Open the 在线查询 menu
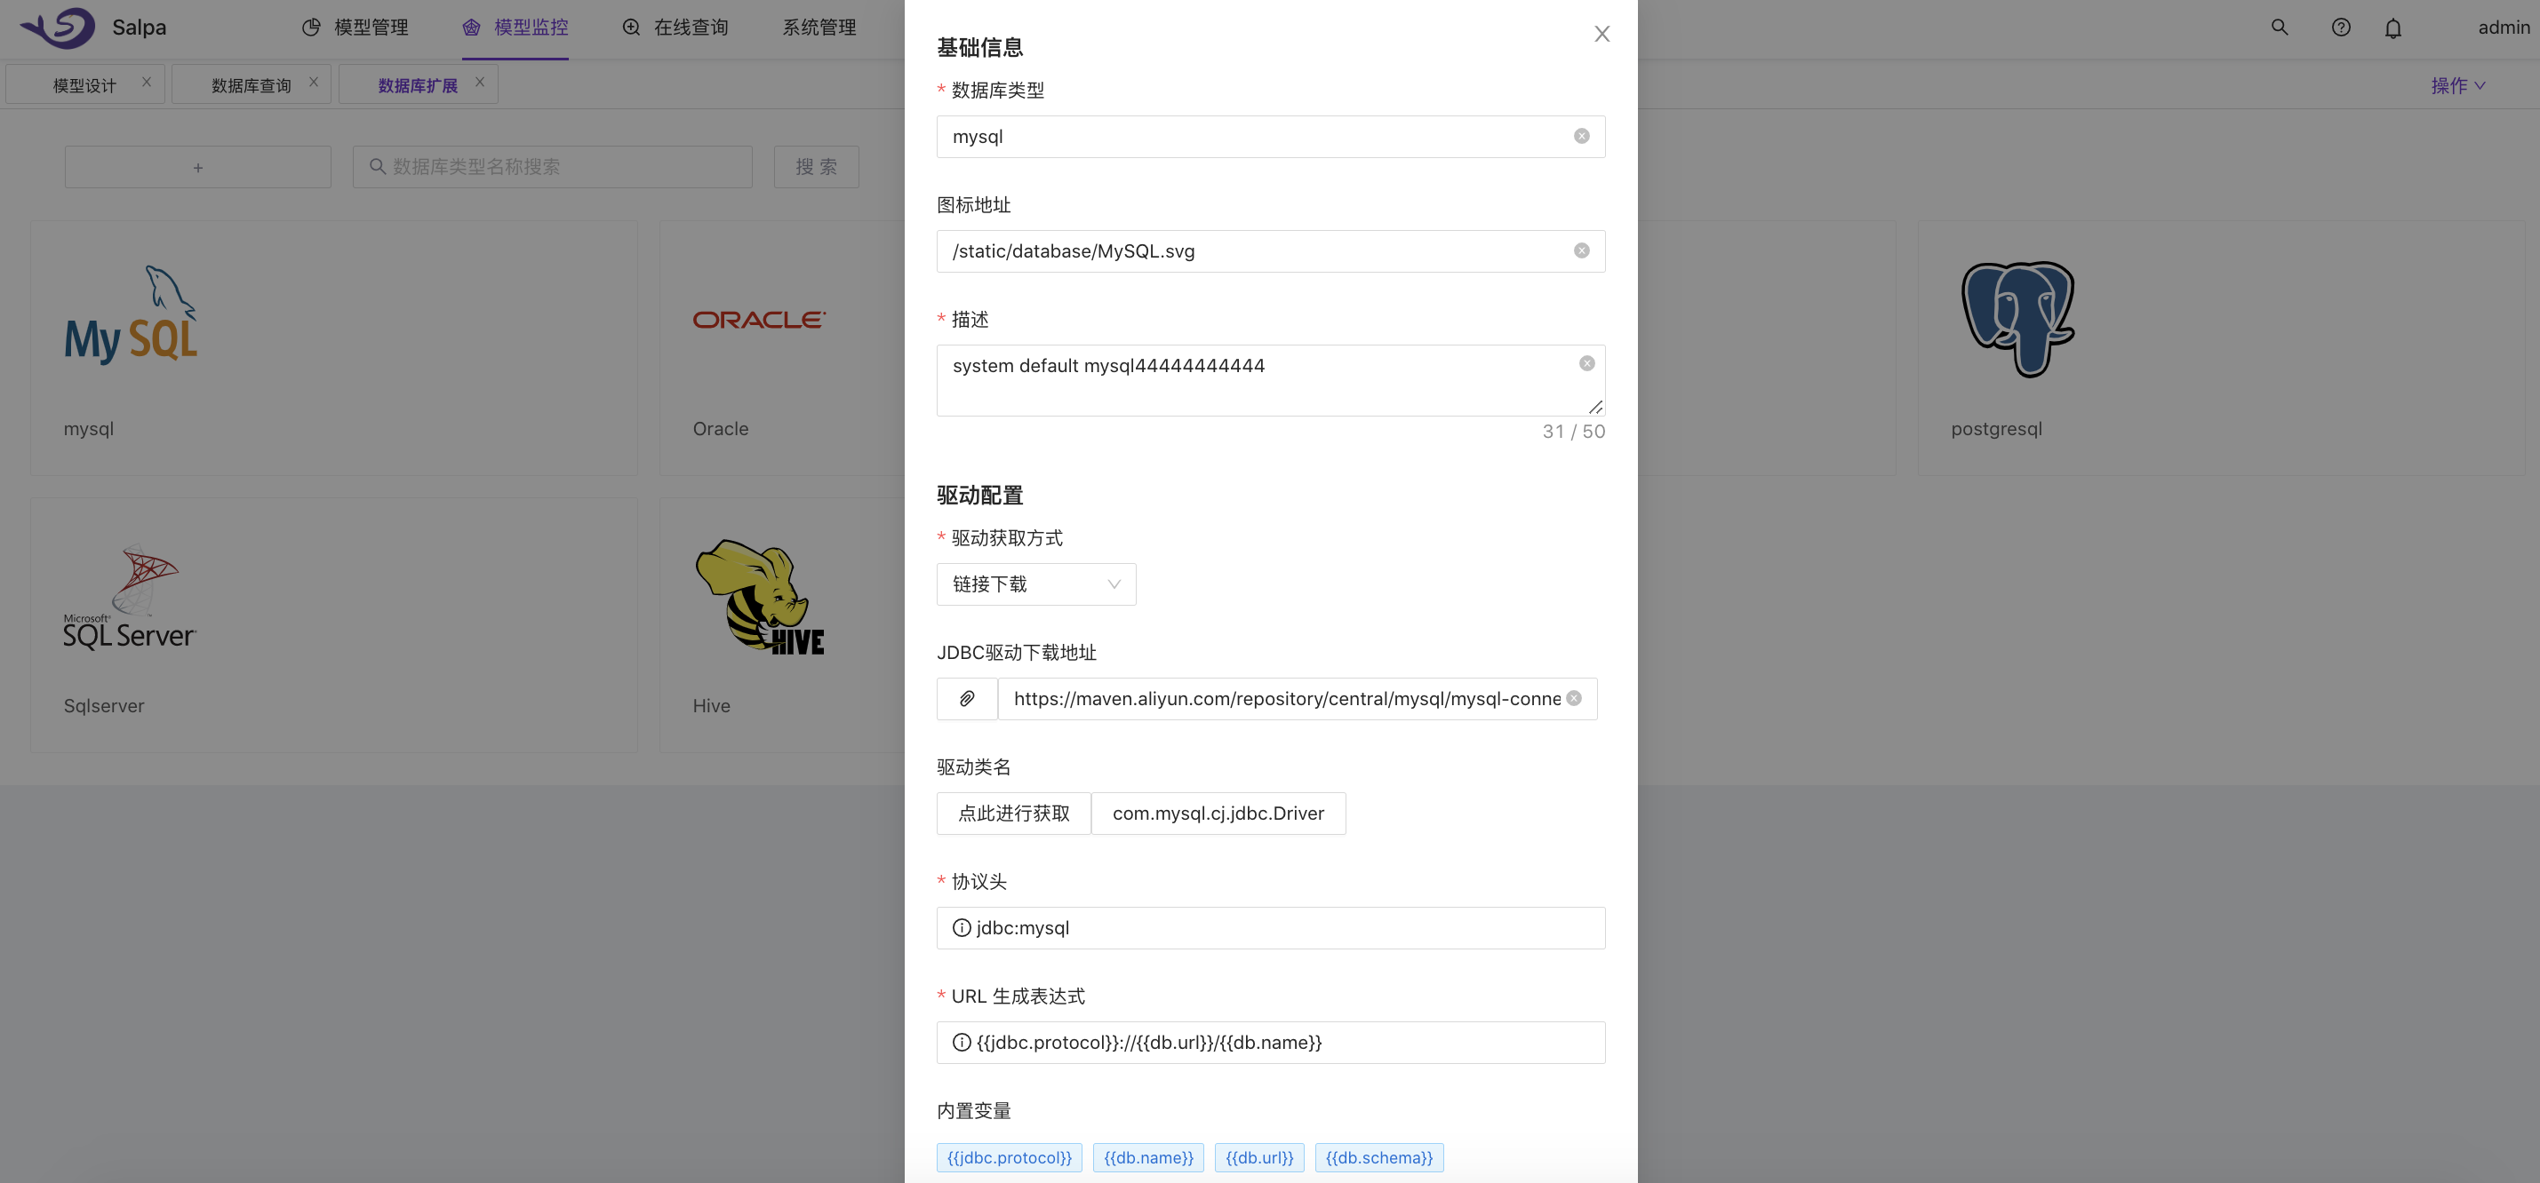The width and height of the screenshot is (2540, 1183). click(675, 28)
